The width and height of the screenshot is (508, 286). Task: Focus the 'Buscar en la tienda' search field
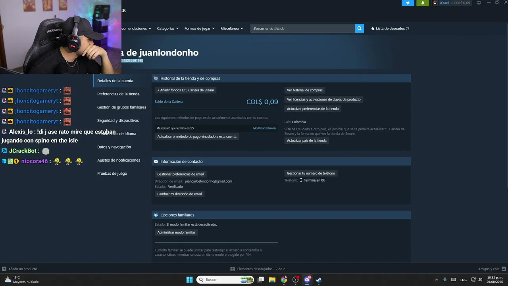pyautogui.click(x=303, y=28)
